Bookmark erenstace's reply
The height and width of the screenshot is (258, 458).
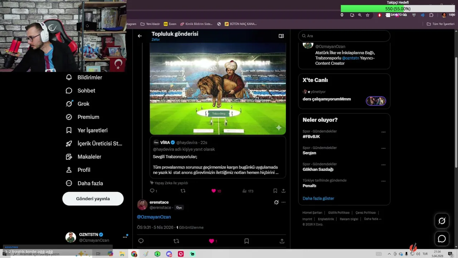coord(247,241)
